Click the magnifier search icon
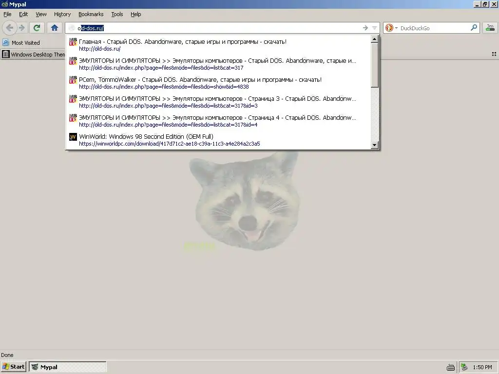Image resolution: width=499 pixels, height=374 pixels. [x=474, y=28]
